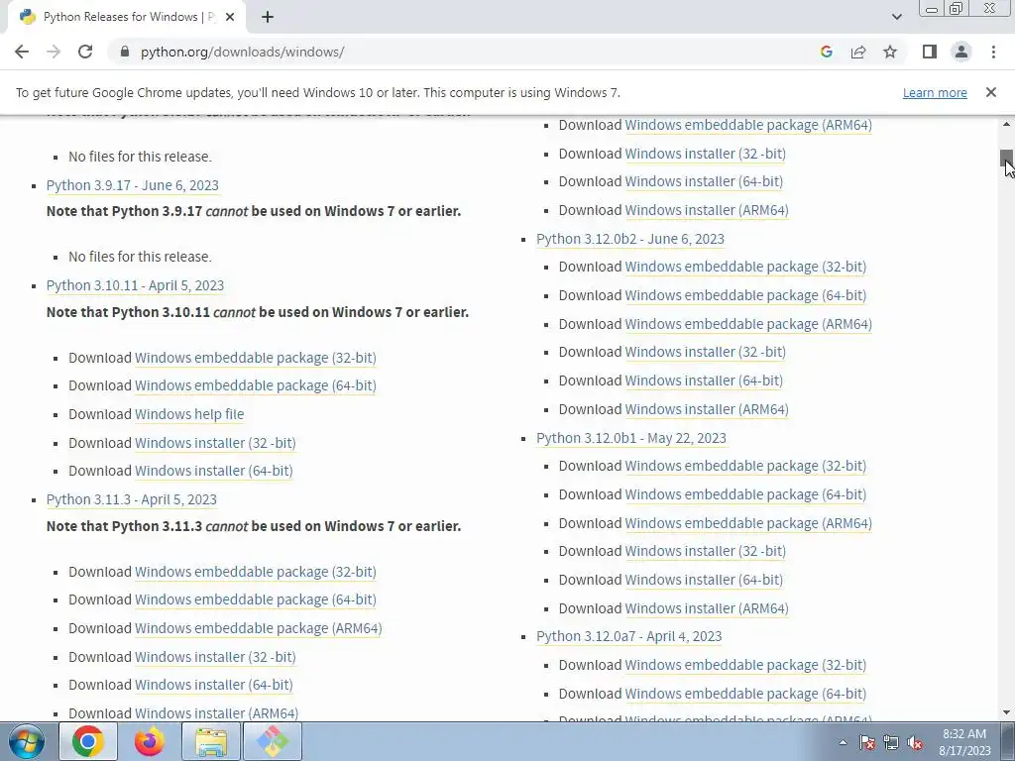This screenshot has height=761, width=1015.
Task: Download Python 3.12.0b2 embeddable package (64-bit)
Action: pyautogui.click(x=745, y=295)
